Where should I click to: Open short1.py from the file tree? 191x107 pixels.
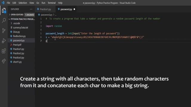point(17,62)
